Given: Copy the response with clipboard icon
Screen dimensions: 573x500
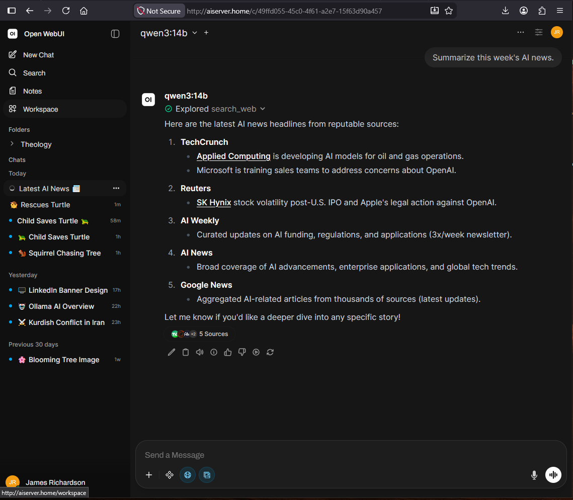Looking at the screenshot, I should [186, 352].
